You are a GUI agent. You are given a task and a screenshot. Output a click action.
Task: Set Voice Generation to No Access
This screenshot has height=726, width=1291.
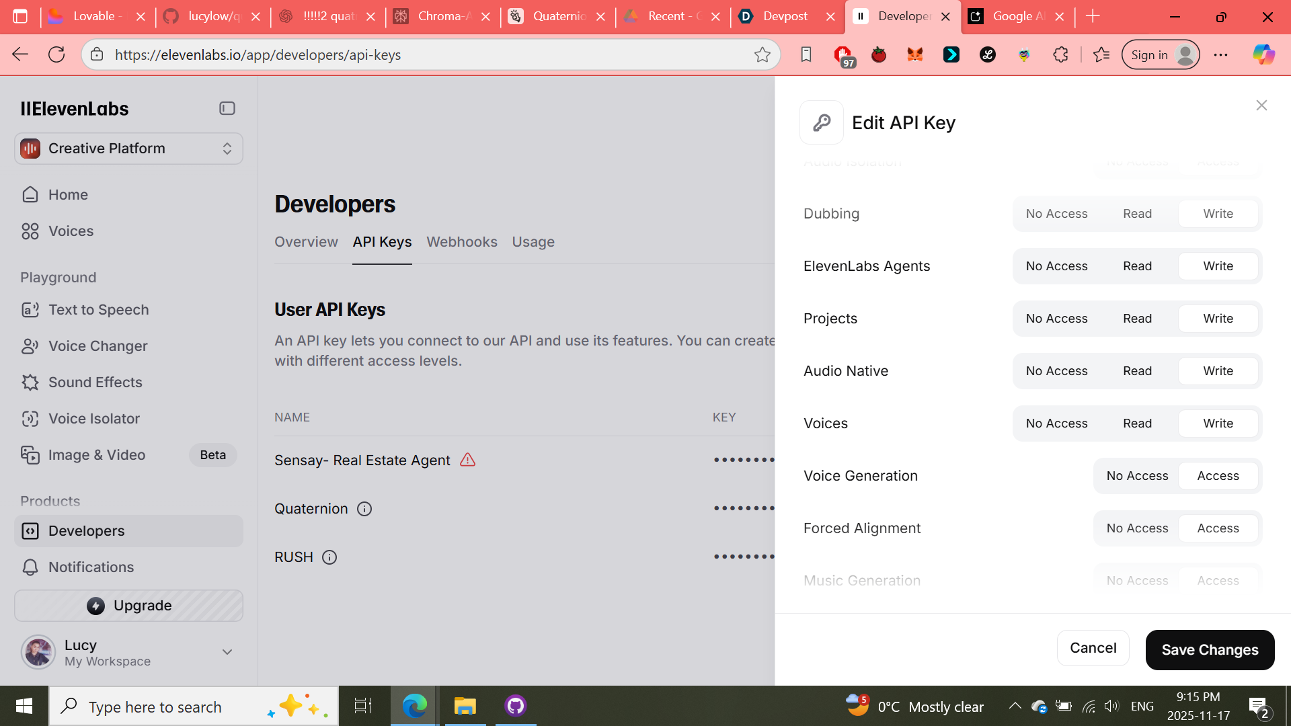(1137, 476)
